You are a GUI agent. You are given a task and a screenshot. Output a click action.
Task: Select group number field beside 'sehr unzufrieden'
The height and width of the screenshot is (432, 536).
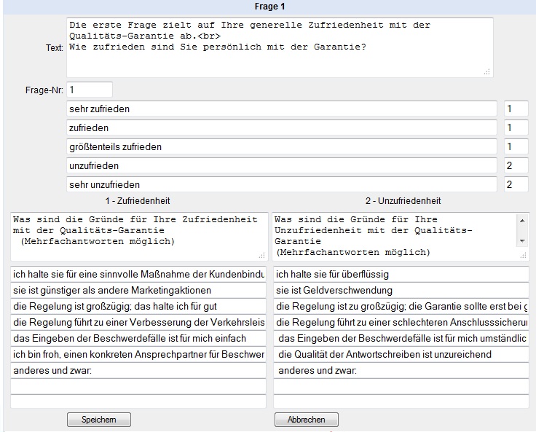[x=516, y=184]
